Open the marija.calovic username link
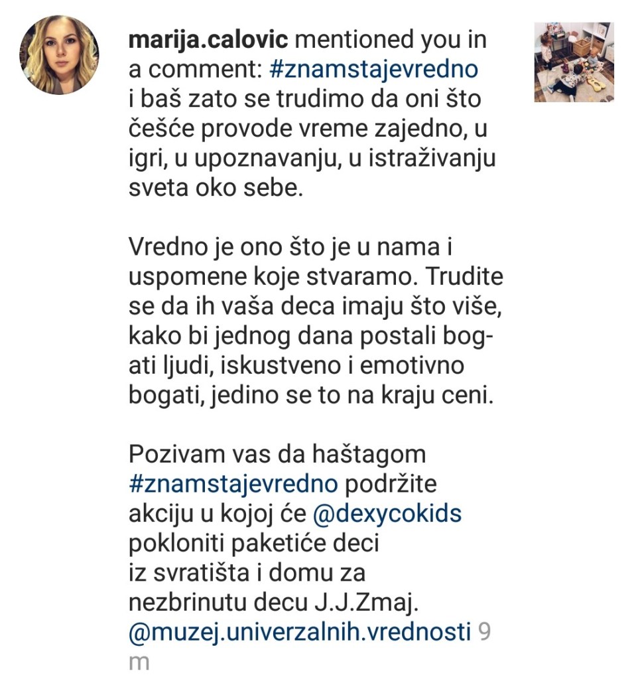The image size is (642, 679). click(208, 39)
